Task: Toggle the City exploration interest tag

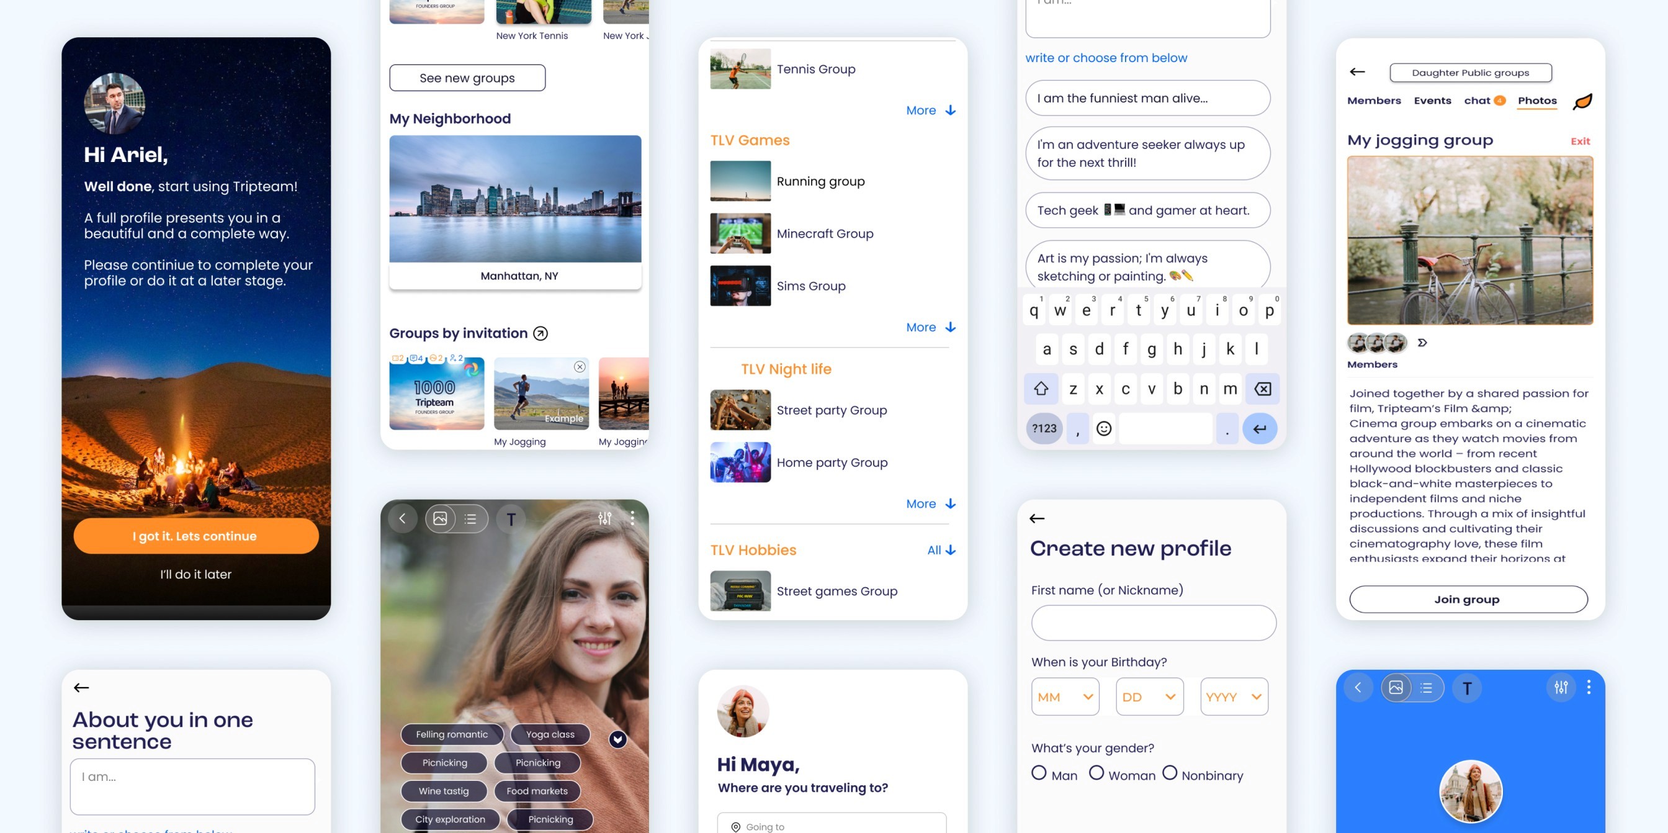Action: pos(450,819)
